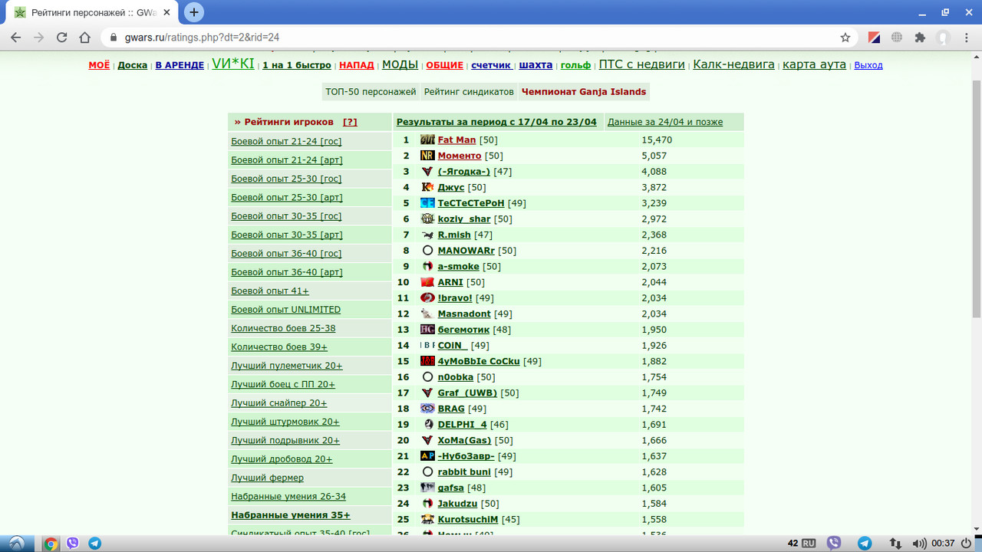Open Telegram from the taskbar

coord(95,544)
